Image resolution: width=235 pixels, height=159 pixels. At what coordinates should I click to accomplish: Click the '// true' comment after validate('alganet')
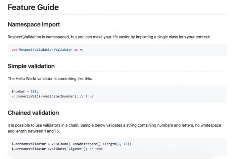click(x=96, y=148)
